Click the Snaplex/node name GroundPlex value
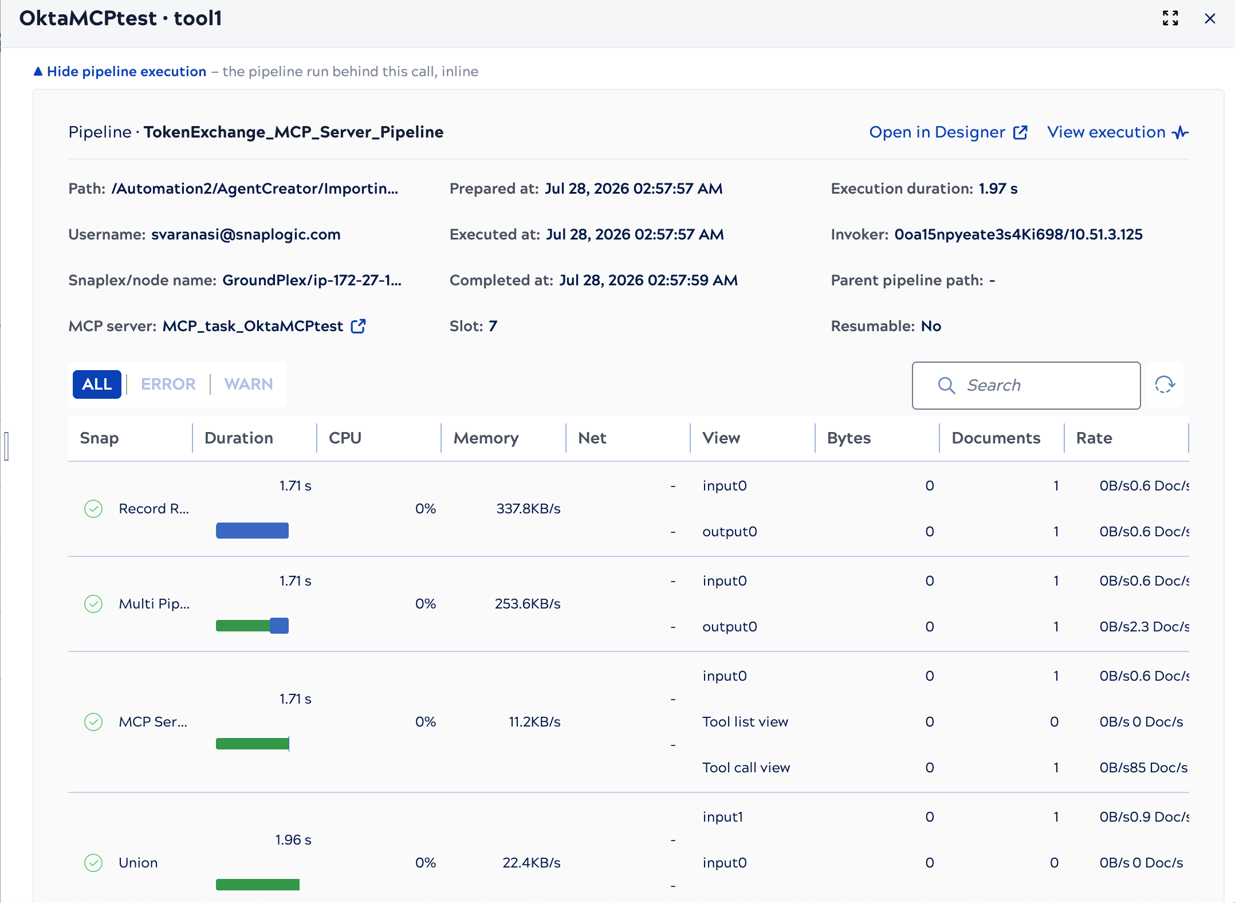The image size is (1235, 903). (x=312, y=280)
